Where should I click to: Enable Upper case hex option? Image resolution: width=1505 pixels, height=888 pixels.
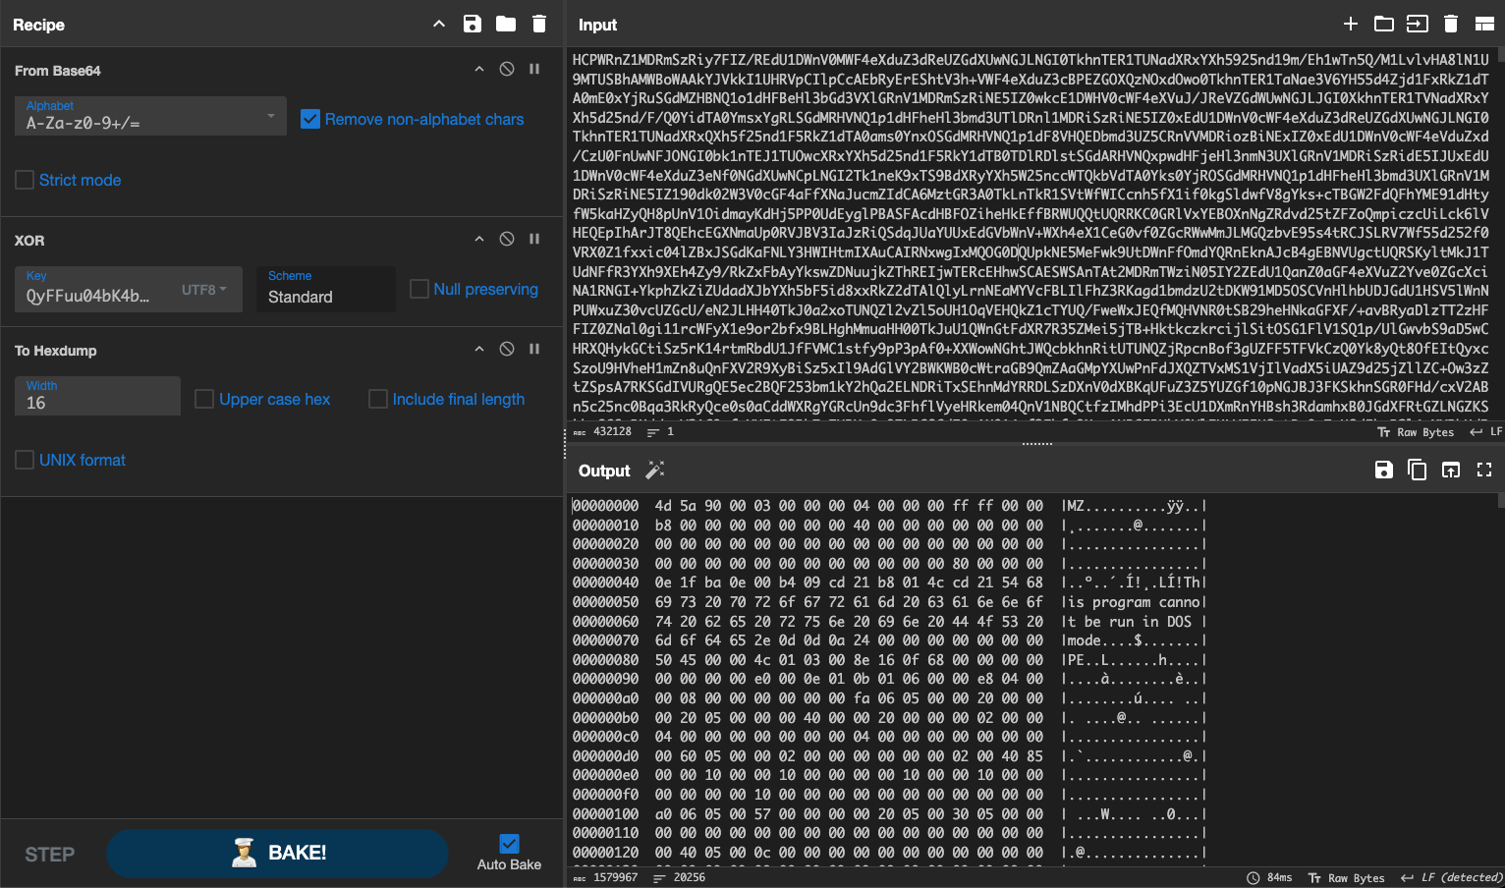click(204, 399)
